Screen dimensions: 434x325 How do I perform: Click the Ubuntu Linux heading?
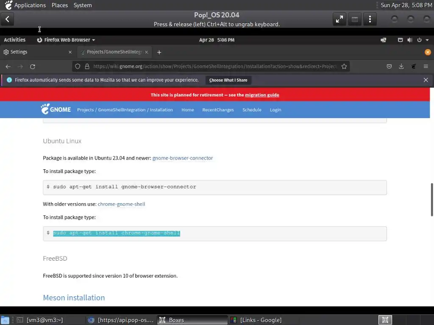62,141
